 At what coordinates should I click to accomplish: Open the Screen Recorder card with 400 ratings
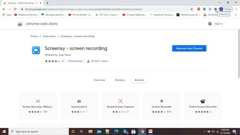click(x=162, y=106)
